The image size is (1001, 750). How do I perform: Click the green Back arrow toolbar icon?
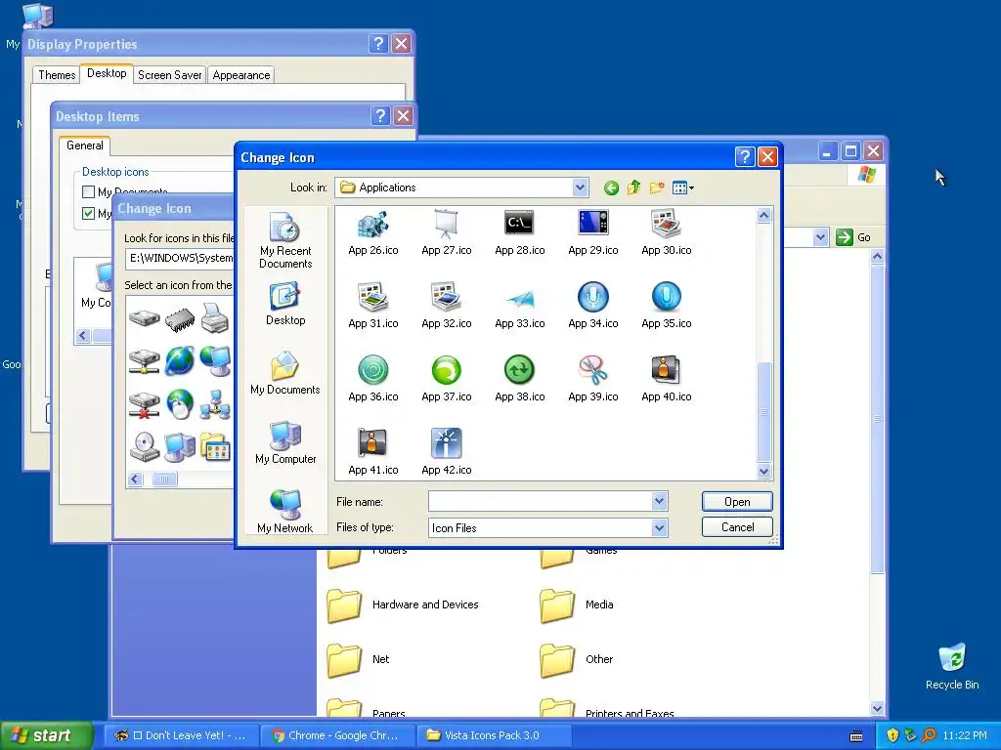(x=611, y=187)
